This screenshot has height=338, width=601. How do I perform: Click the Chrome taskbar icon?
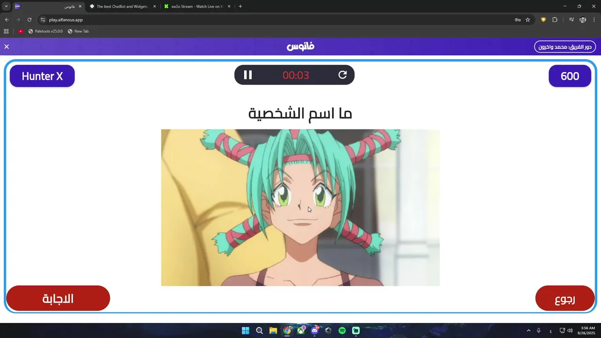287,330
